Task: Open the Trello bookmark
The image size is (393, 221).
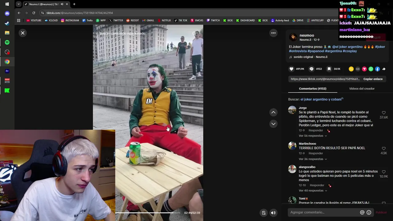Action: pos(88,21)
